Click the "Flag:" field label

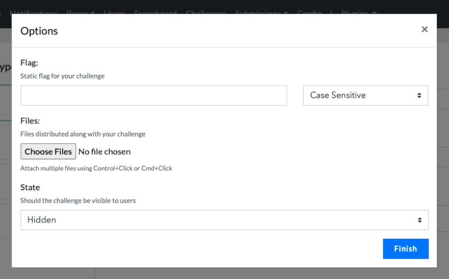[x=29, y=63]
